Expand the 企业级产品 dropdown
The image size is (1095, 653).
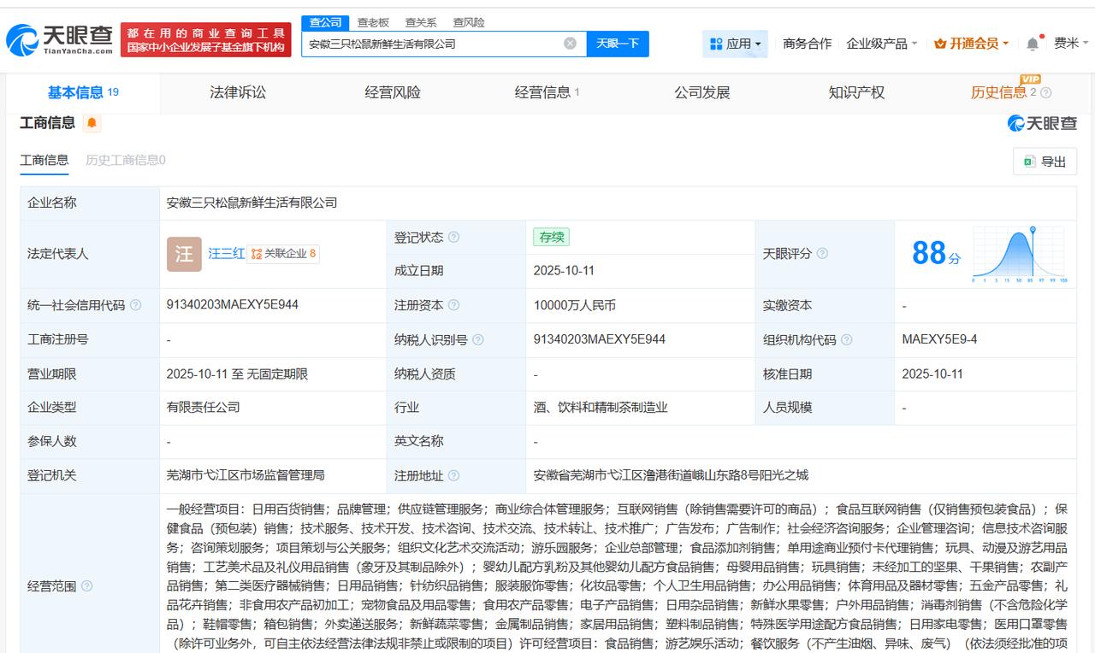(x=881, y=44)
